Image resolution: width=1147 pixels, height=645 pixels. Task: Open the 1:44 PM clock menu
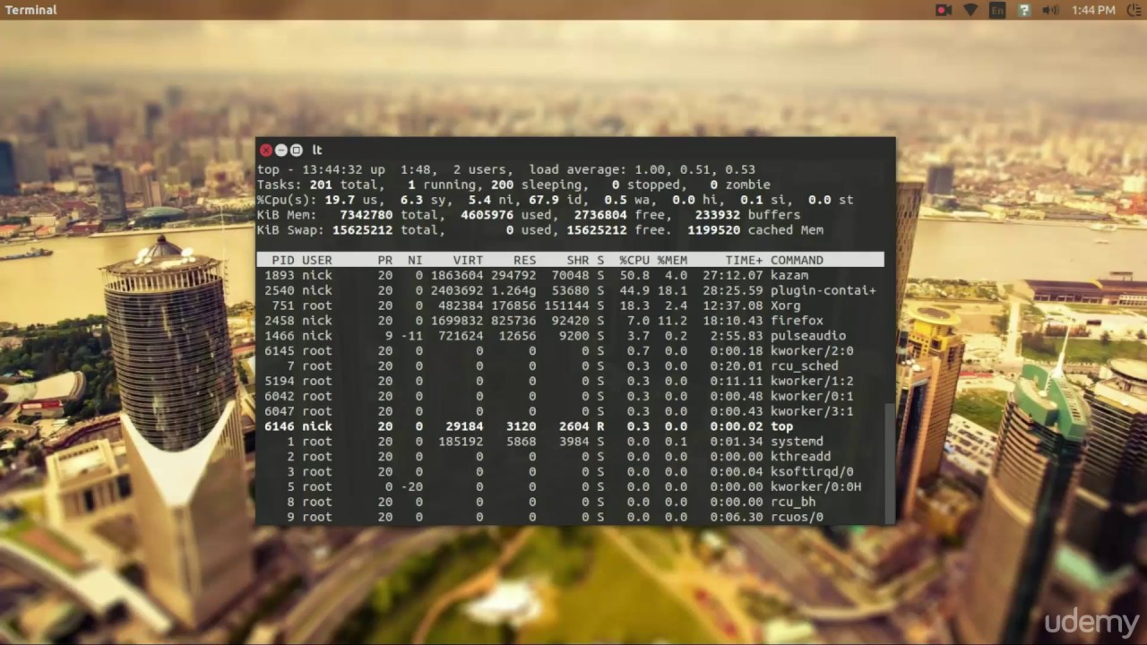[x=1093, y=10]
